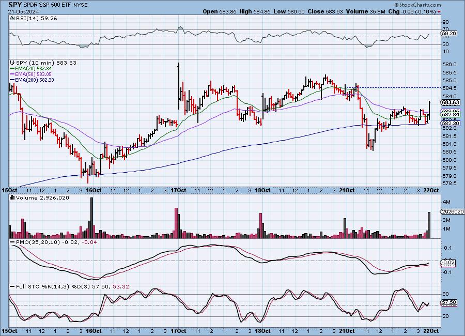
Task: Click the SPY (10 min) 583.63 label
Action: click(46, 63)
